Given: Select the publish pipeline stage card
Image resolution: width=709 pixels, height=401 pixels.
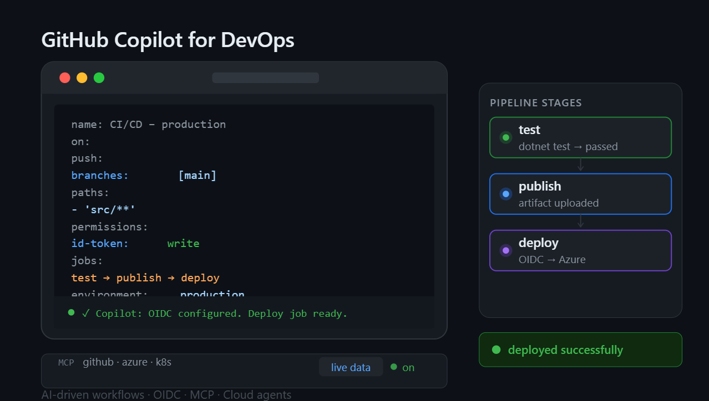Looking at the screenshot, I should click(x=580, y=194).
